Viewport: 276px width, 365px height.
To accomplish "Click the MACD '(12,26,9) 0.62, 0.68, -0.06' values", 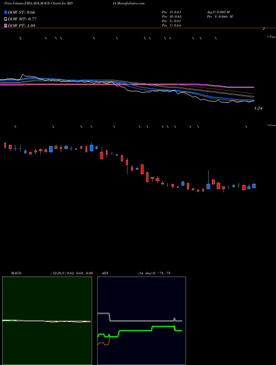I will 72,273.
